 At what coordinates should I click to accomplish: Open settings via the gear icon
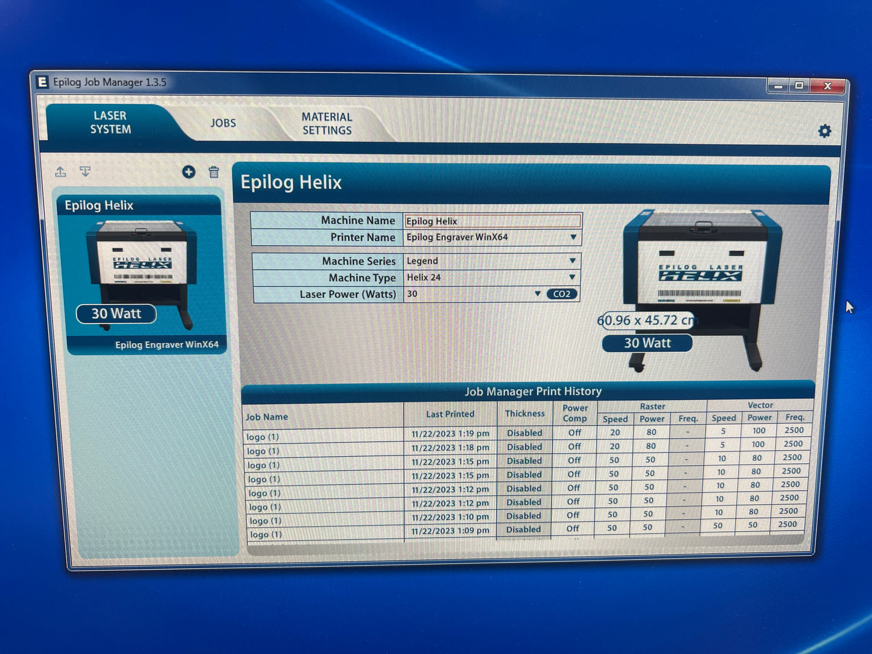click(x=824, y=131)
